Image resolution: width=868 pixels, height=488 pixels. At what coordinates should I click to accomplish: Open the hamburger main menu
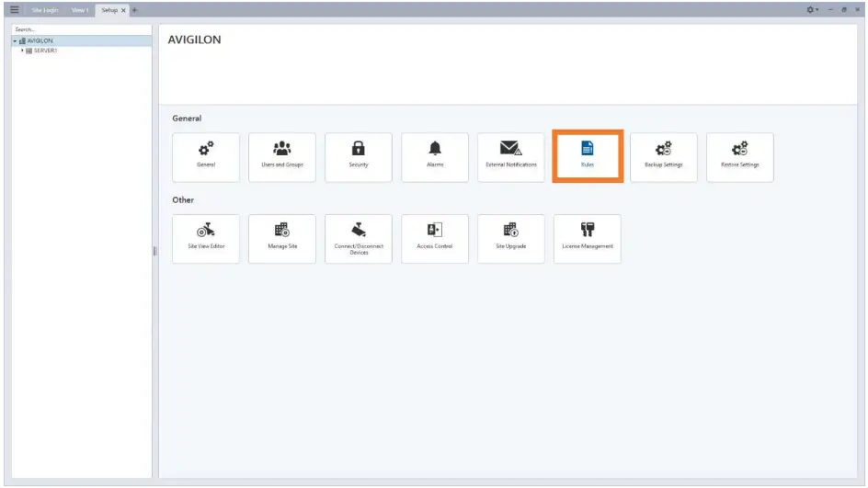tap(15, 9)
